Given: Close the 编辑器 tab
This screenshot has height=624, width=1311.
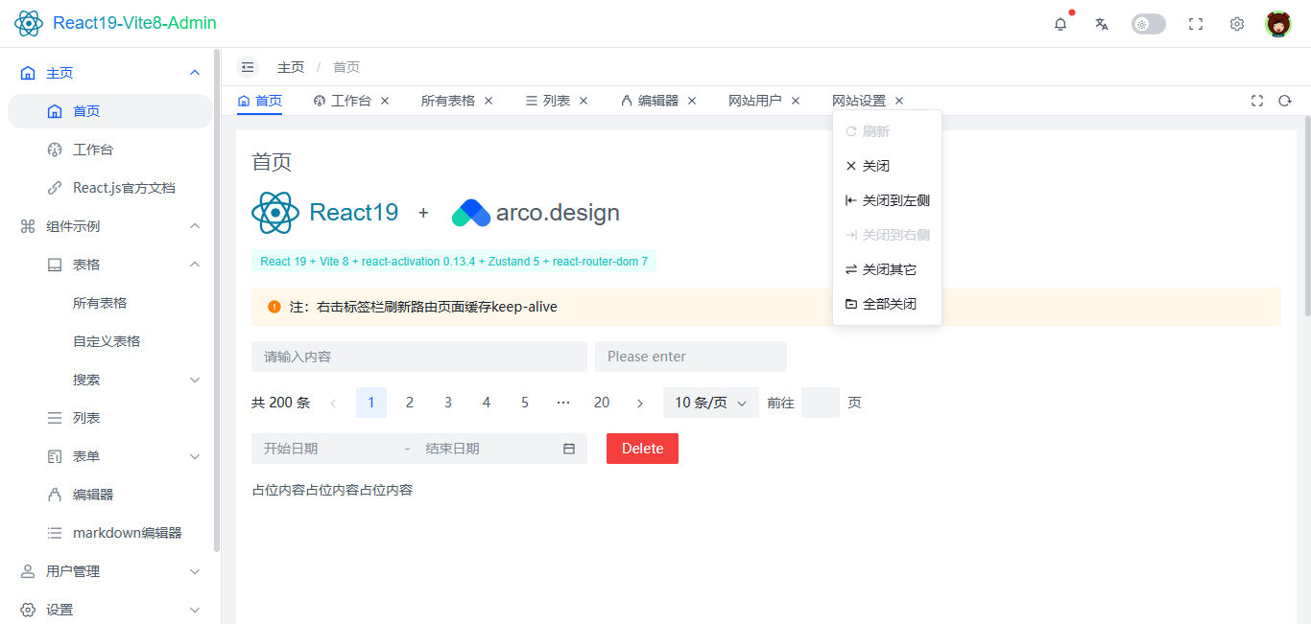Looking at the screenshot, I should pyautogui.click(x=692, y=101).
